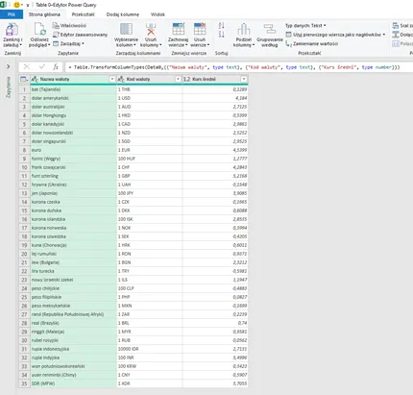Select row number 1 header

(x=24, y=89)
